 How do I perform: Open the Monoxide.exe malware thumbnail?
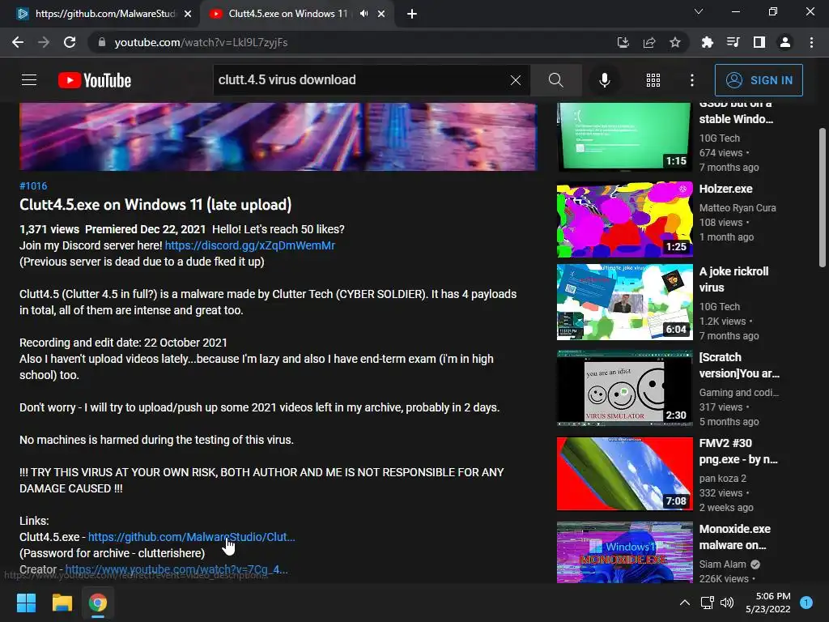tap(624, 552)
